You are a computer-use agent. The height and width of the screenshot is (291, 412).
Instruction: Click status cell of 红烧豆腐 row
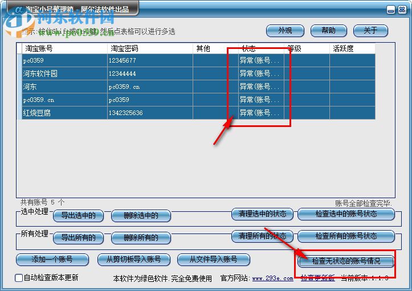pos(261,113)
